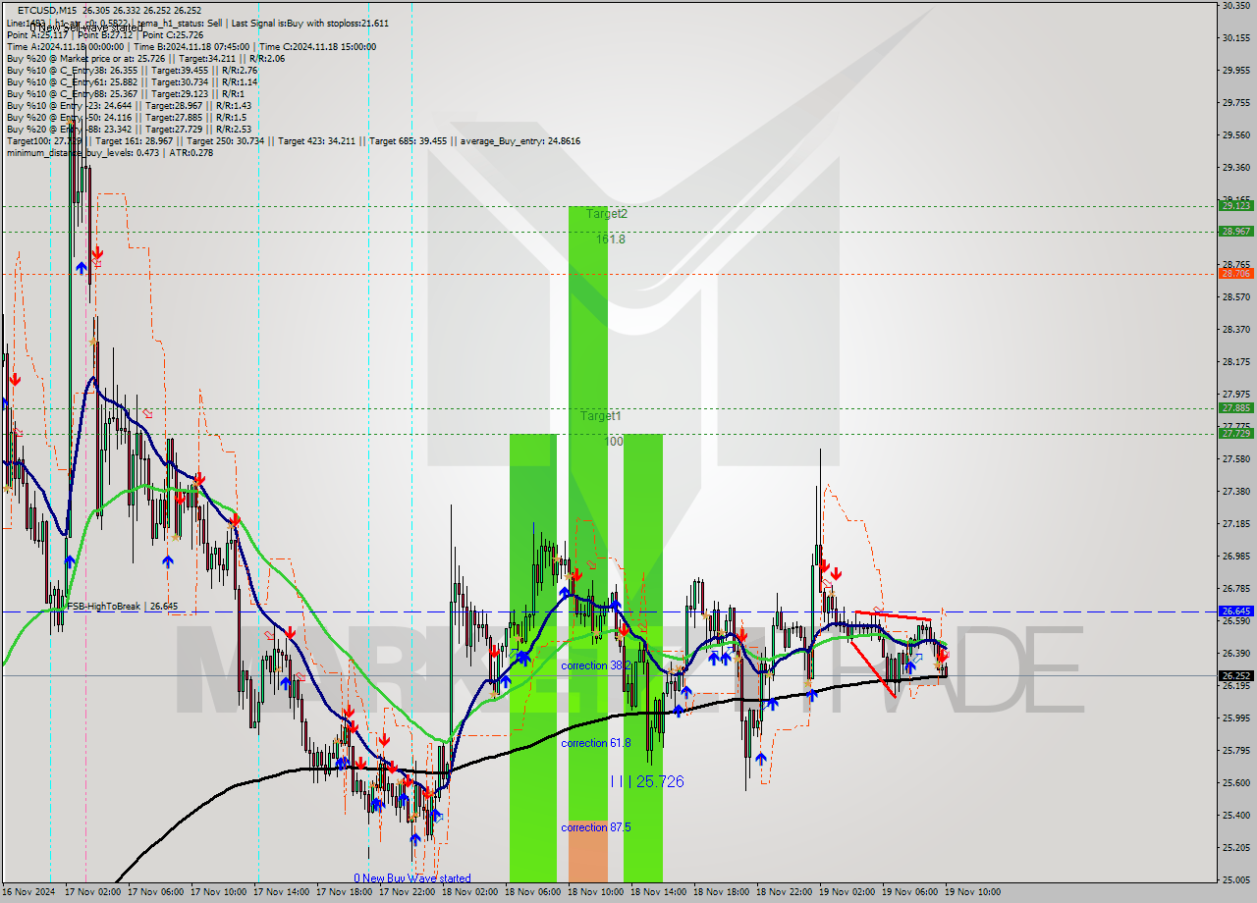Image resolution: width=1257 pixels, height=903 pixels.
Task: Click the Target1 label on the chart
Action: click(x=600, y=416)
